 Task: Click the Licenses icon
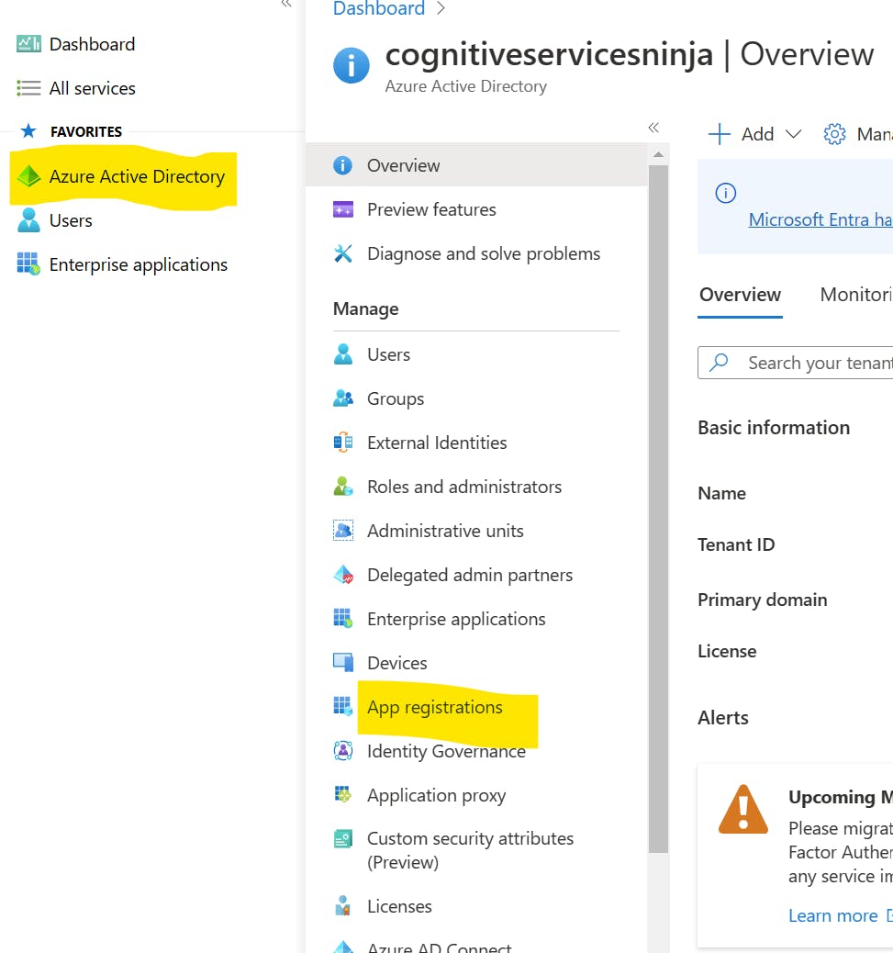(x=342, y=905)
